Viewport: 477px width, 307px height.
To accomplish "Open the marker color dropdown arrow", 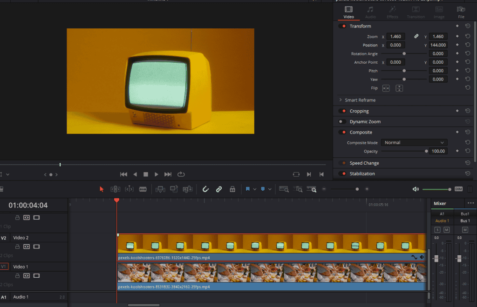I will [270, 189].
